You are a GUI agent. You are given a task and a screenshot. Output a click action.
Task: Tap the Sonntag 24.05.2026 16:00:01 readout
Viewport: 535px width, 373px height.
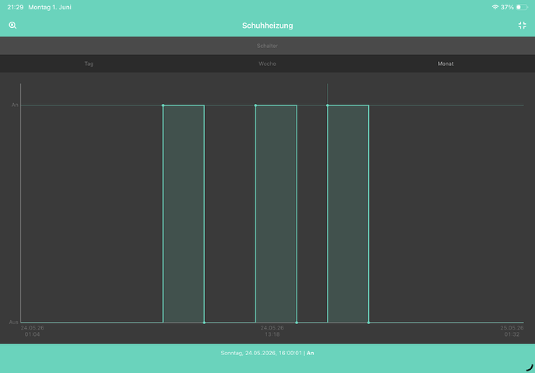click(267, 353)
